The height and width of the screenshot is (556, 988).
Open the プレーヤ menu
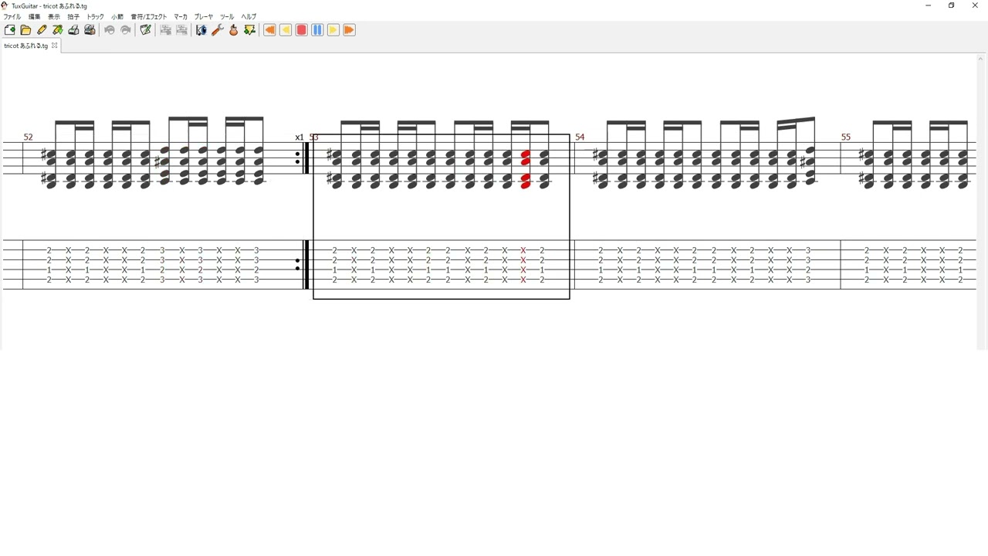204,16
